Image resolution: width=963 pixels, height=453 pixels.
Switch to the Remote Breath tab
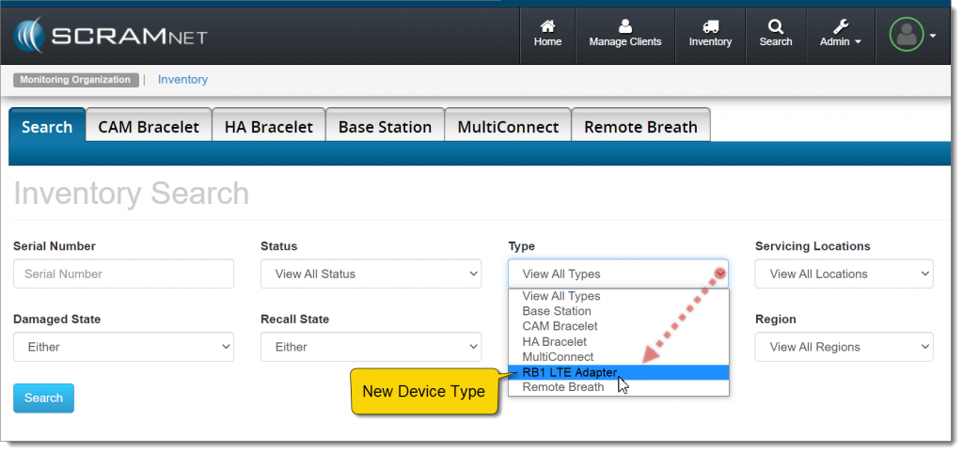click(640, 127)
